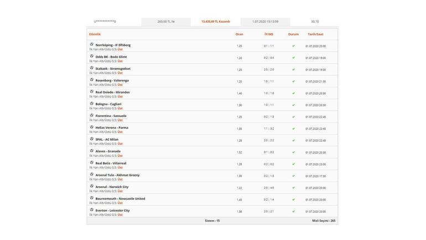
Task: Click soccer ball icon beside Bologna - Cagliari
Action: pyautogui.click(x=92, y=103)
